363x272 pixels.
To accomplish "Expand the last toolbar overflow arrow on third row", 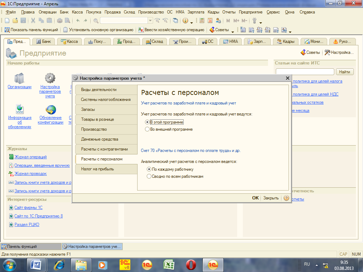I will [290, 31].
